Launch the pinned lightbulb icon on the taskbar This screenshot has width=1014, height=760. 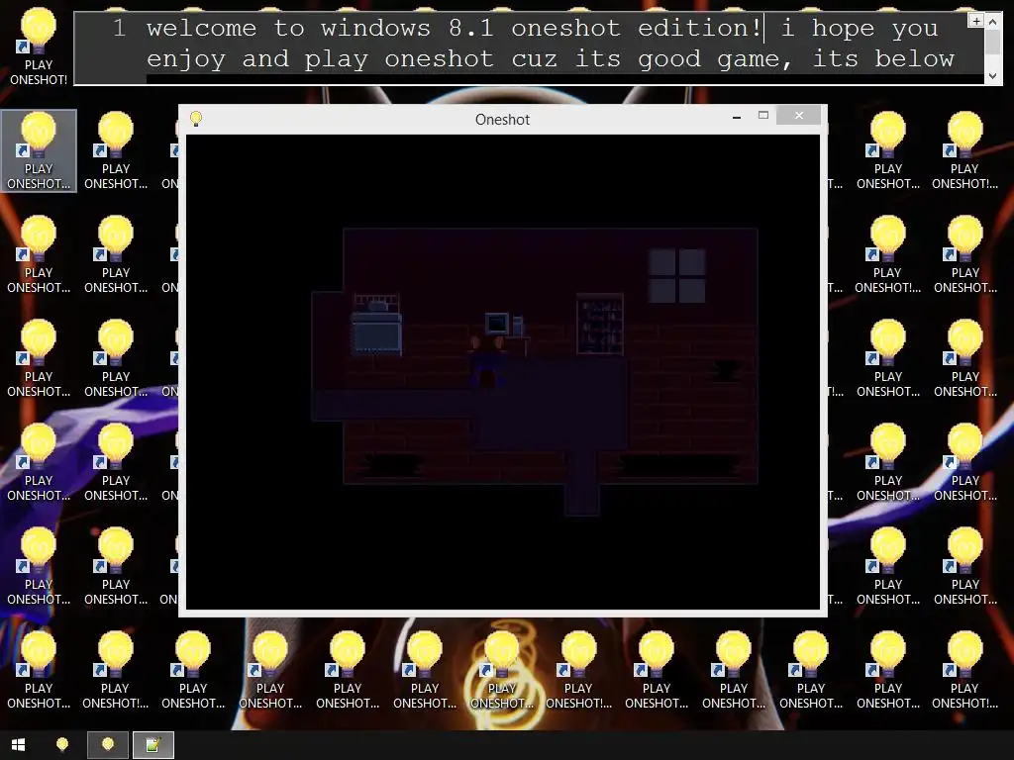pos(62,745)
